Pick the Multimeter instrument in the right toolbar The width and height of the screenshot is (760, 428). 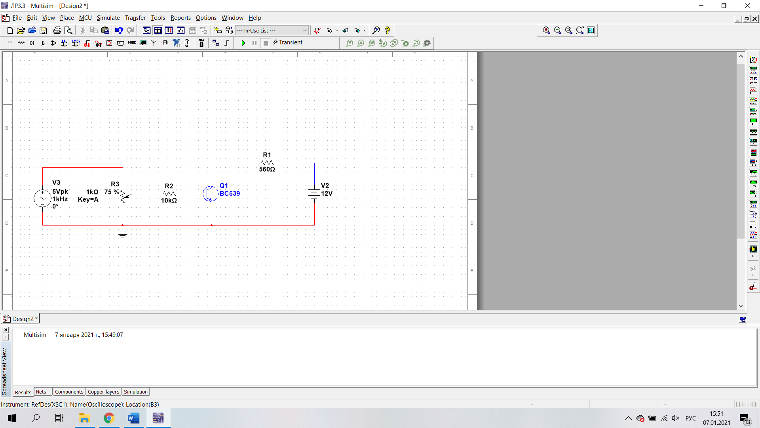click(x=753, y=60)
